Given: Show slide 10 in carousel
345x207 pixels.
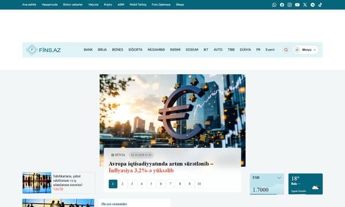Looking at the screenshot, I should 199,184.
